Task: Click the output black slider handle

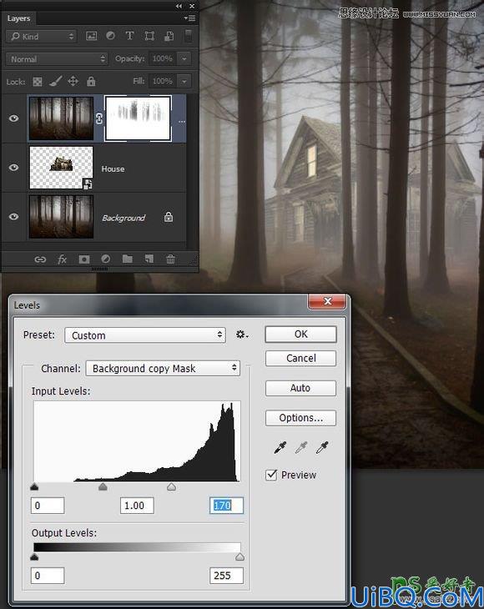Action: pos(34,557)
